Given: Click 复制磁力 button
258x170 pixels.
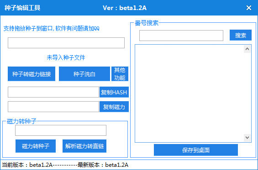Looking at the screenshot, I should 114,107.
